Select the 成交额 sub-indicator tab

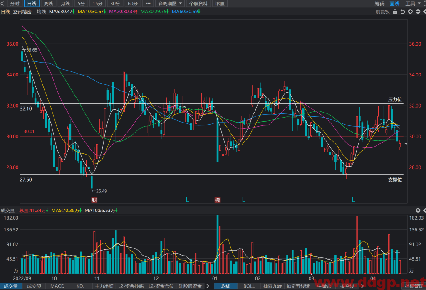(x=34, y=286)
